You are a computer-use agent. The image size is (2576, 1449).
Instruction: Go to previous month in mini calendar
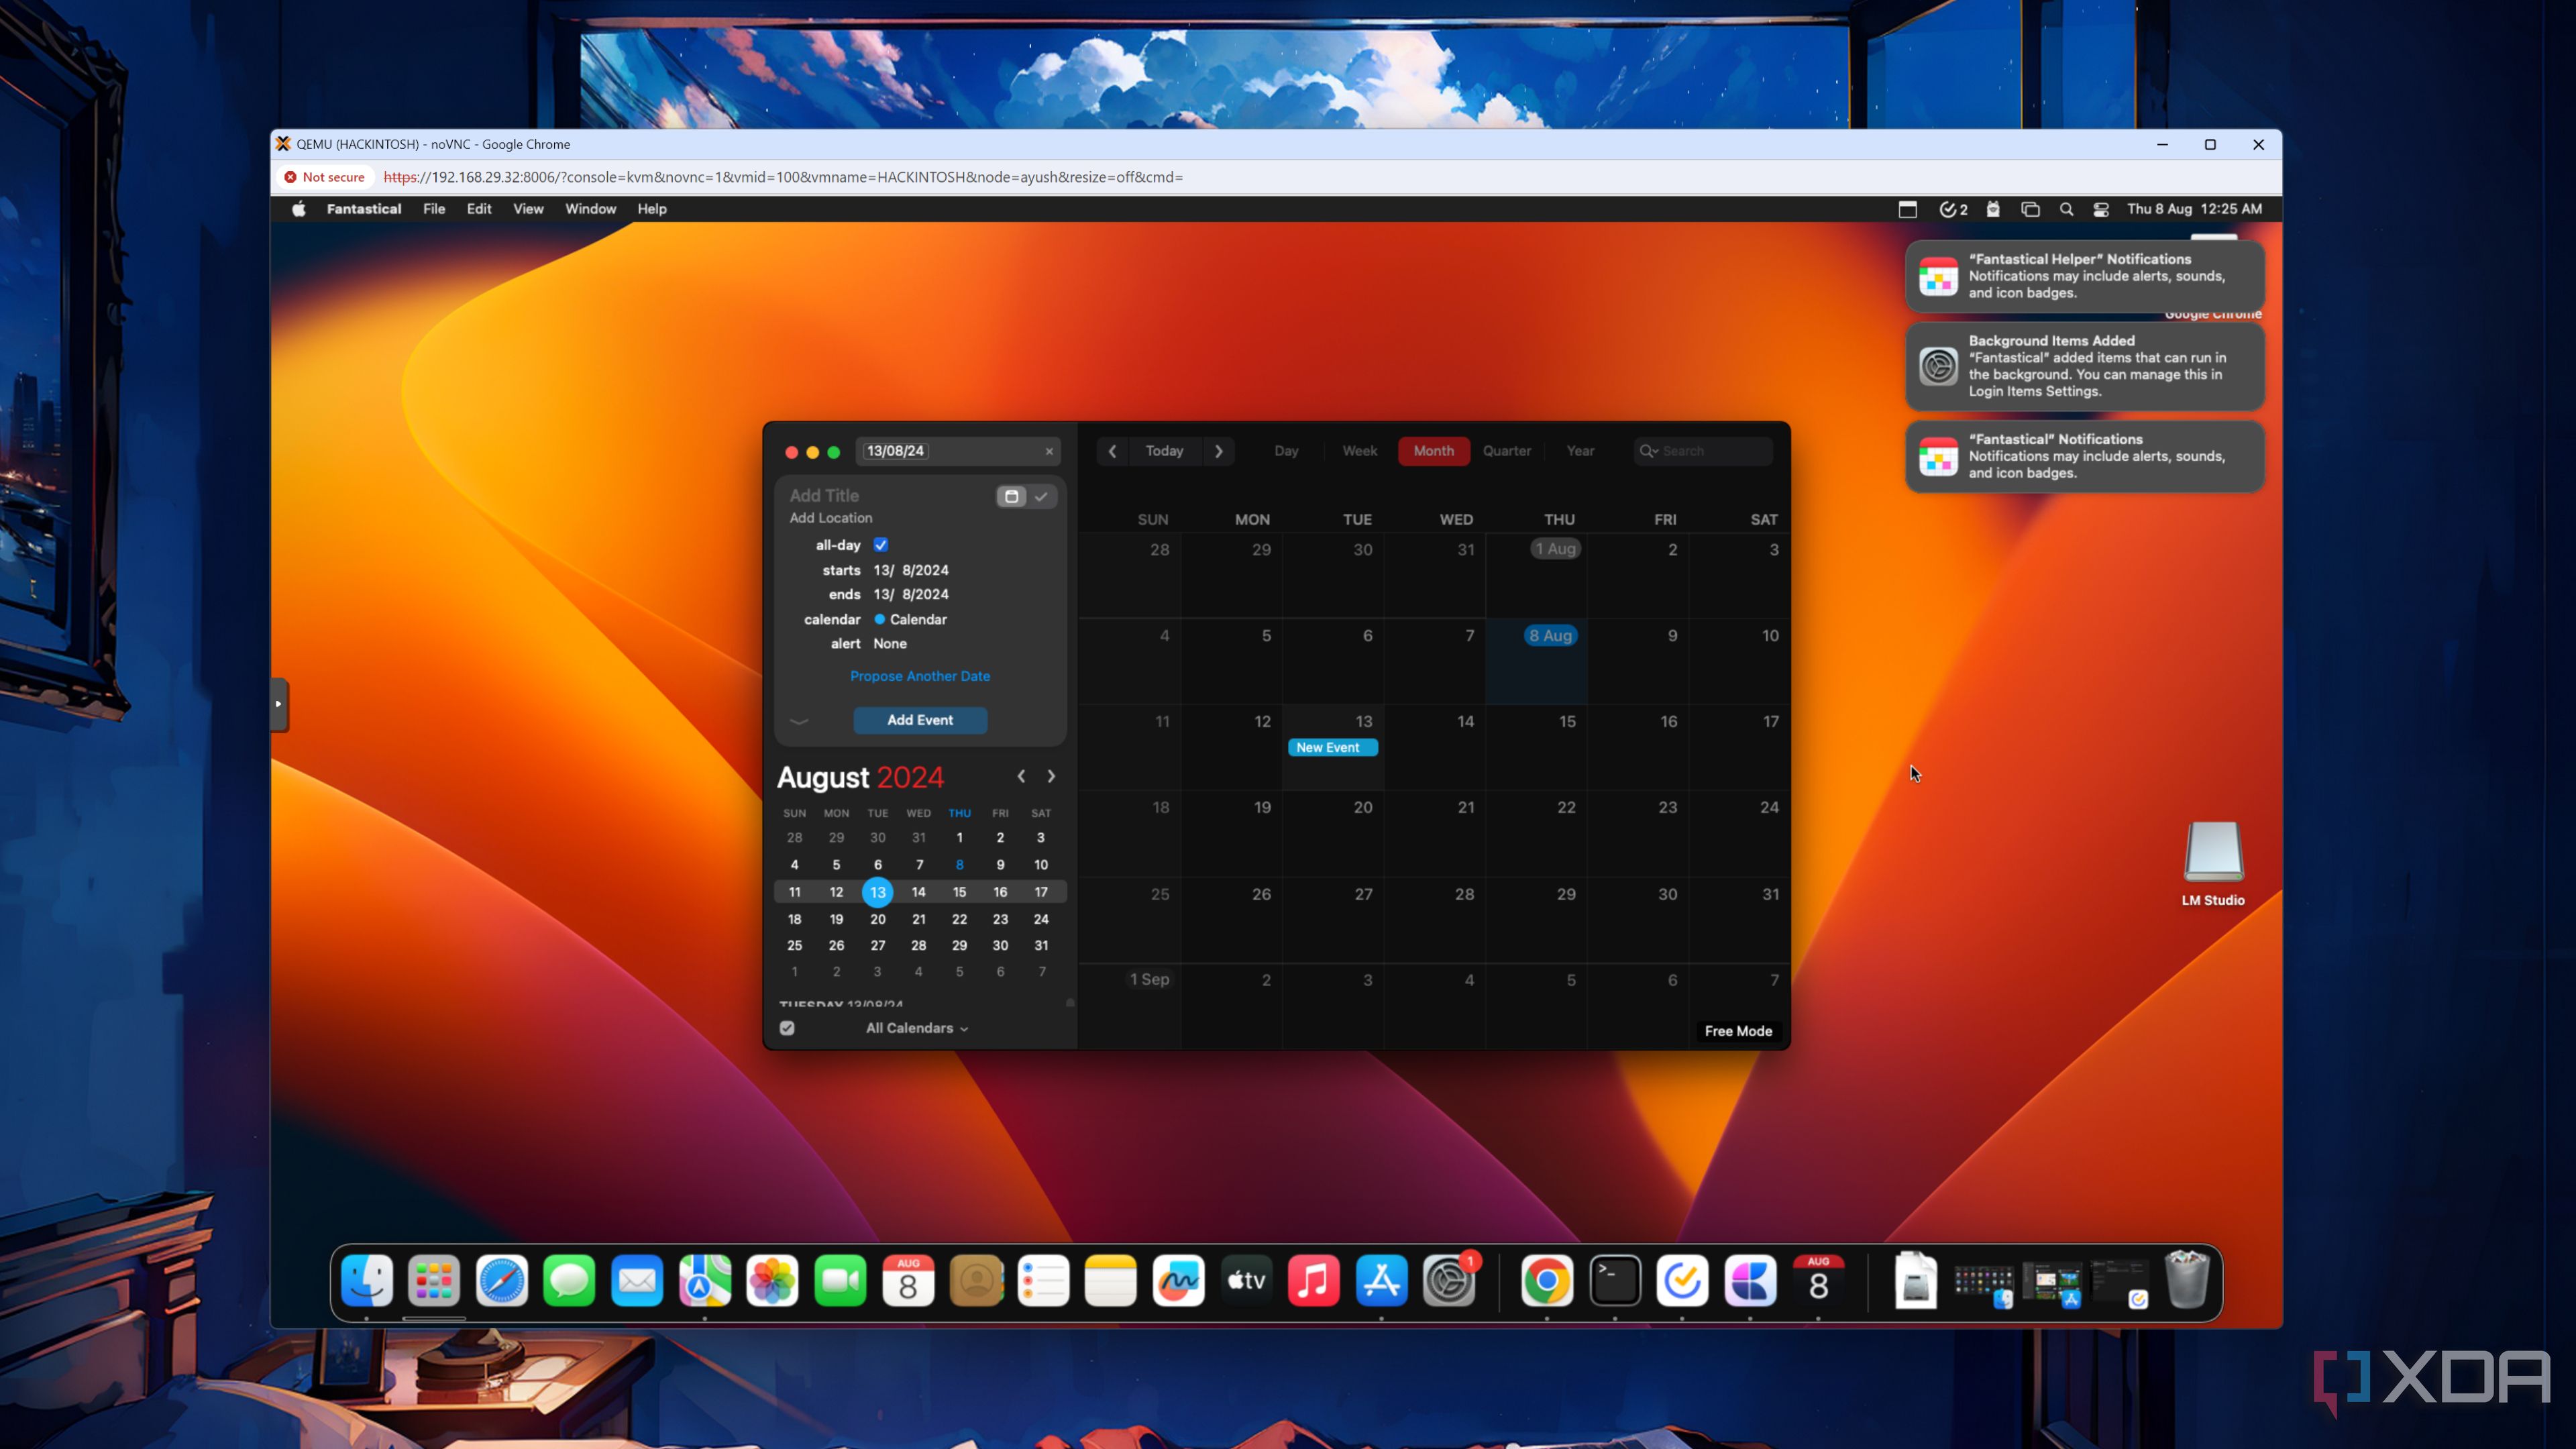(x=1021, y=776)
